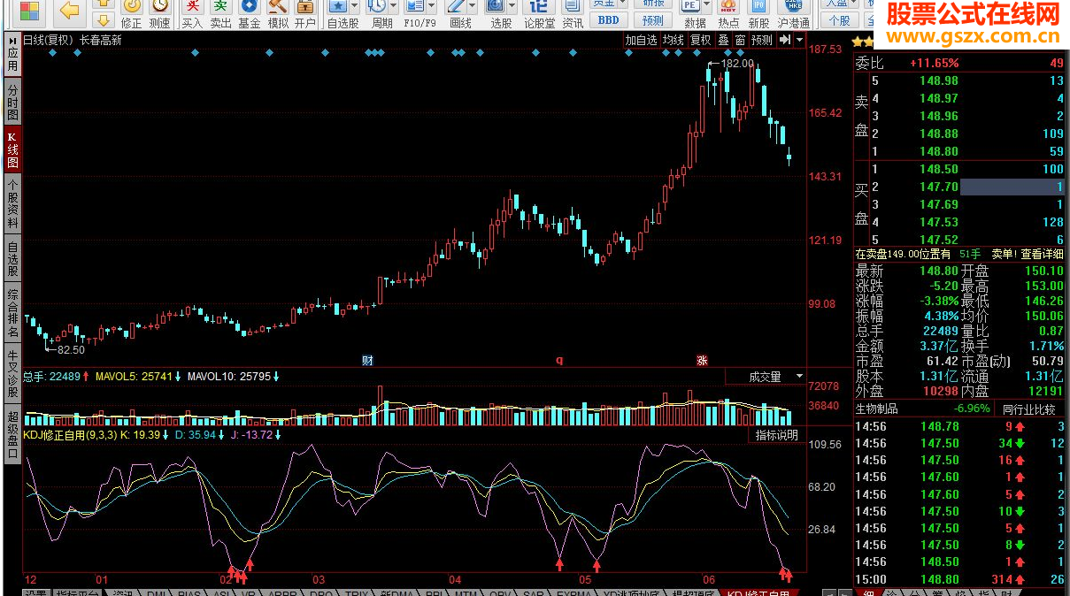
Task: Click the 182.00 high price label
Action: (738, 64)
